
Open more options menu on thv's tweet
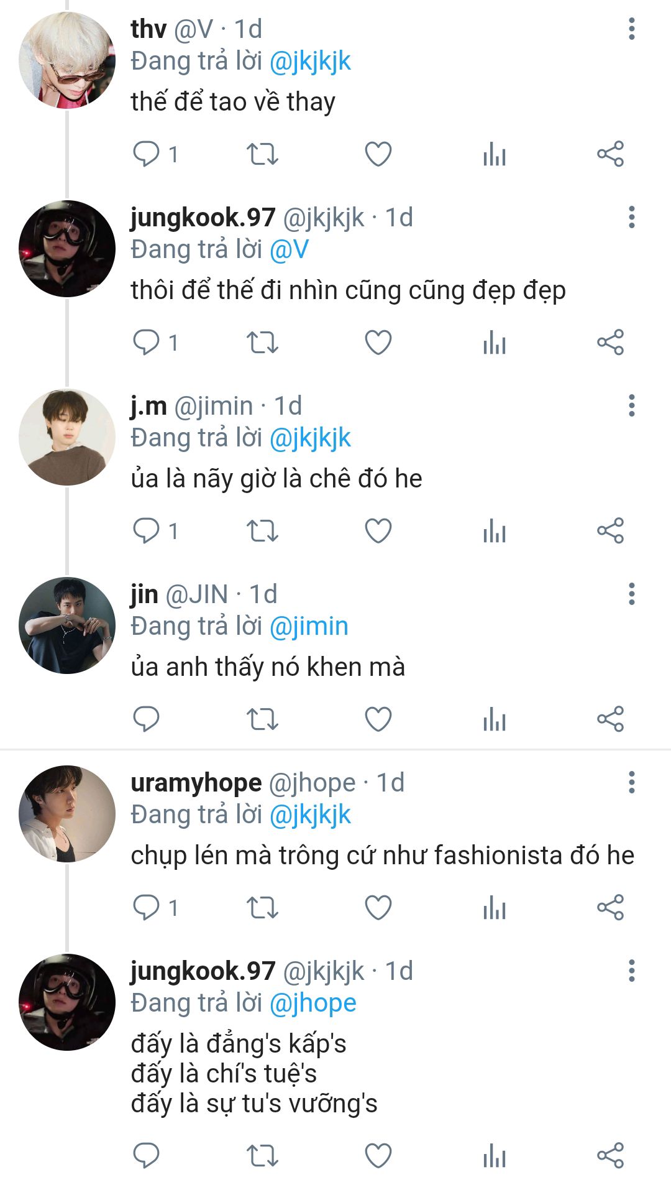pyautogui.click(x=632, y=29)
